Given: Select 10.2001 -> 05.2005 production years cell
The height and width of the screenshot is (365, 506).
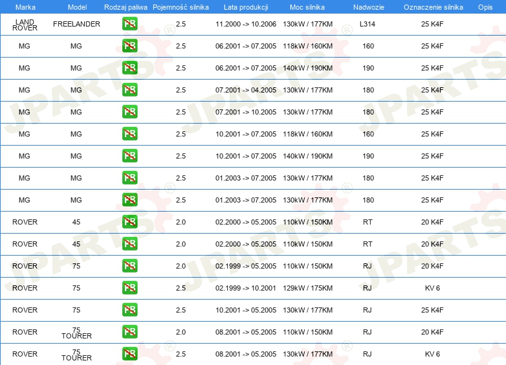Looking at the screenshot, I should [x=246, y=310].
